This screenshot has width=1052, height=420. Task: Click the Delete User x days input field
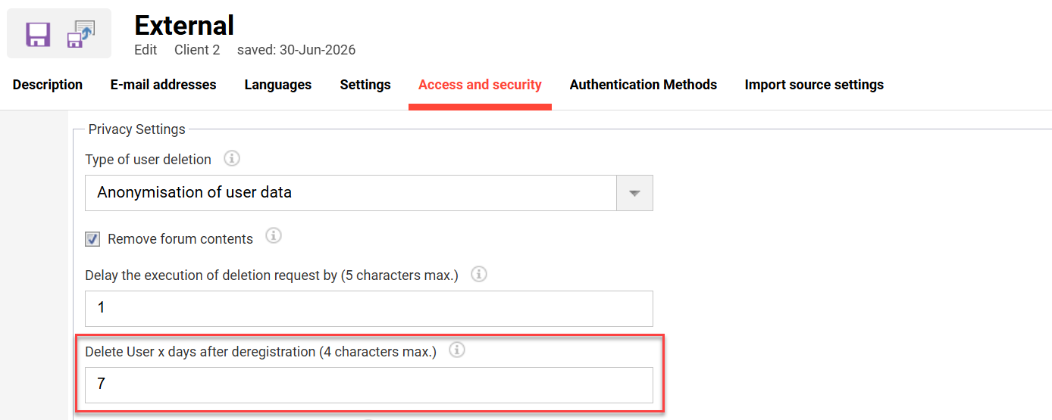pyautogui.click(x=368, y=384)
